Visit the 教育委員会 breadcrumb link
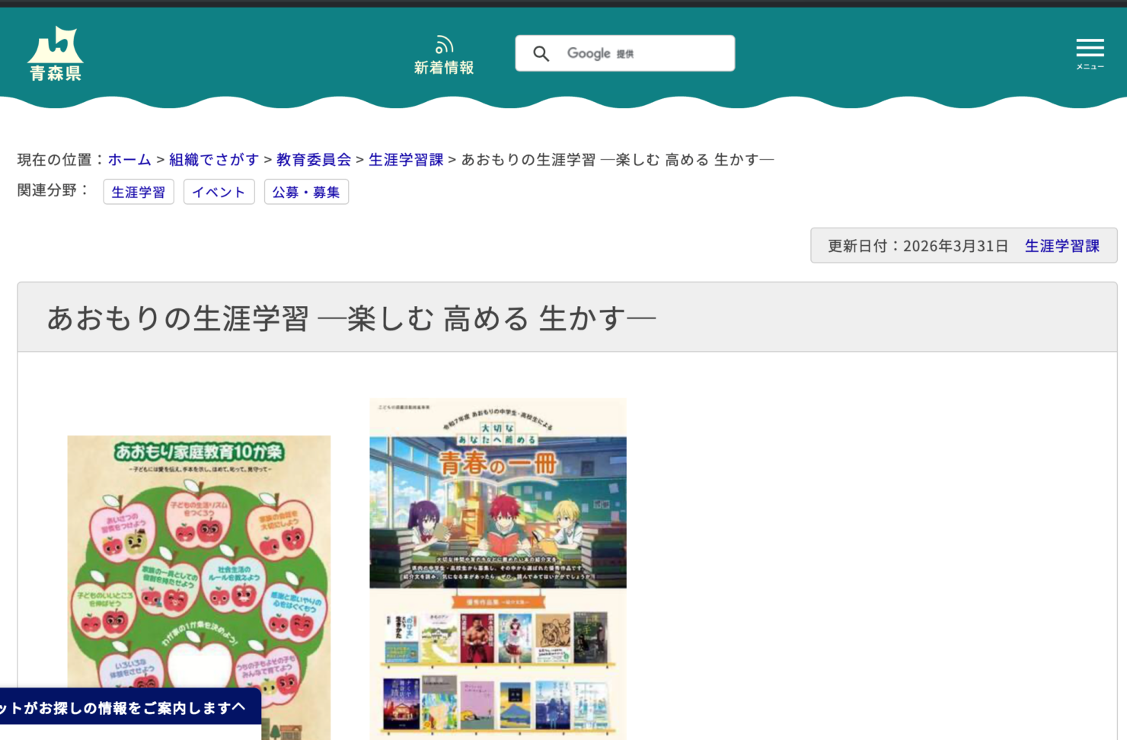The width and height of the screenshot is (1127, 740). click(314, 159)
